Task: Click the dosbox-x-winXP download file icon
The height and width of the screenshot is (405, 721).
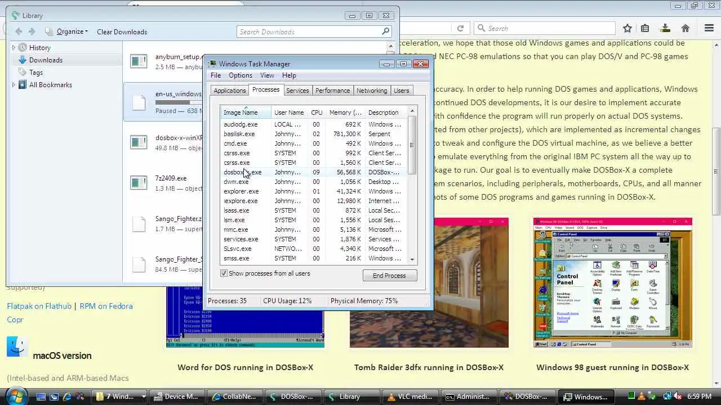Action: [139, 142]
